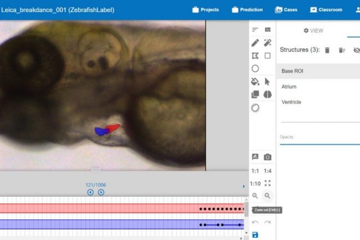360x240 pixels.
Task: Click the red atrium annotation on the image
Action: (x=113, y=127)
